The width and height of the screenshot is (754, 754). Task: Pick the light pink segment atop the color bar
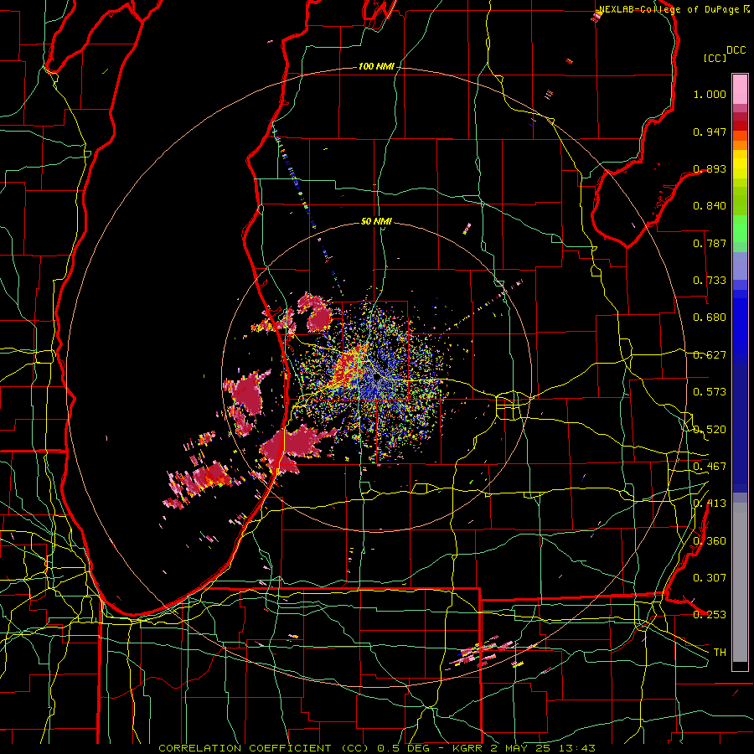(740, 89)
